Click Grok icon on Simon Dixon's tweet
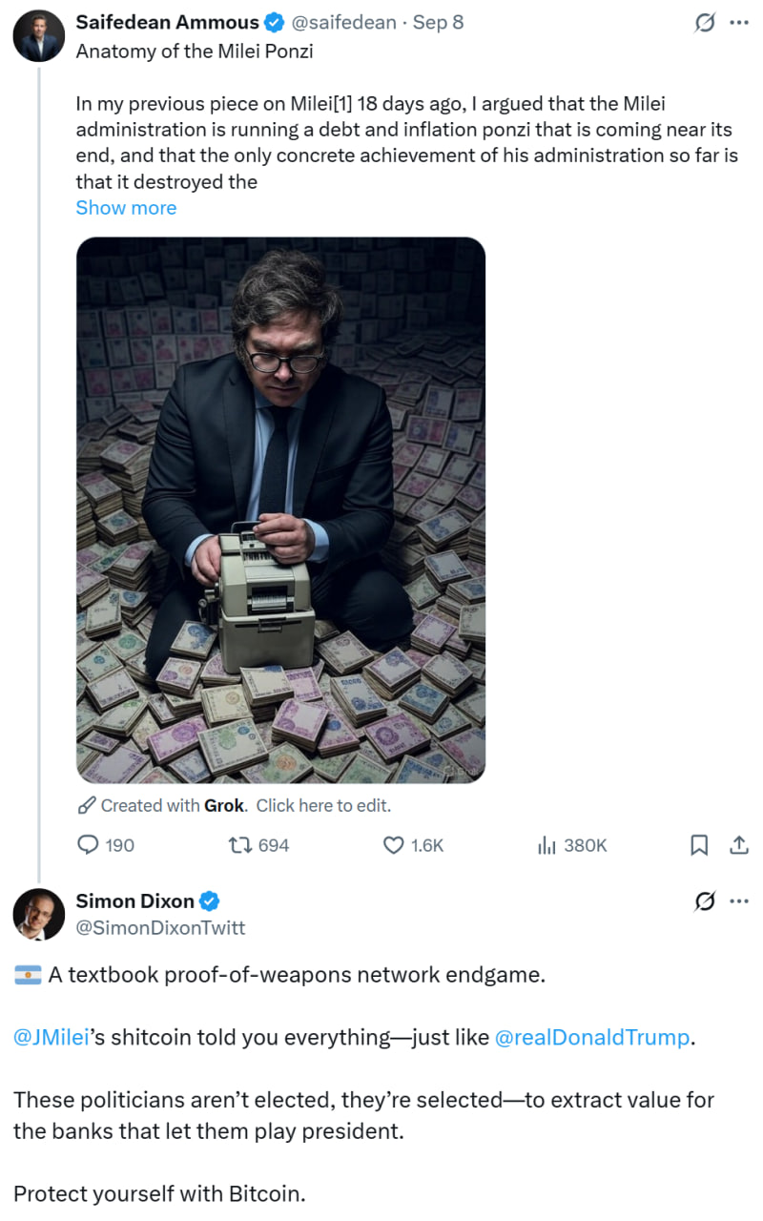Screen dimensions: 763x1221 [x=704, y=900]
